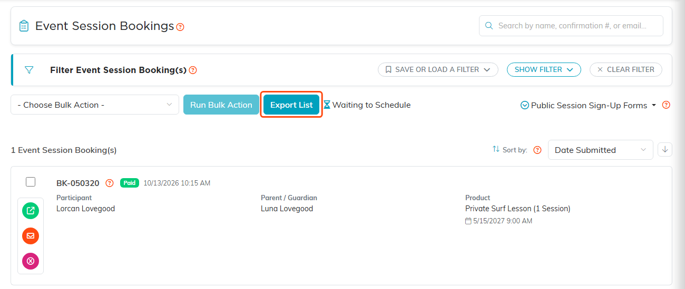Click participant name Lorcan Lovegood
Viewport: 685px width, 289px height.
point(85,209)
